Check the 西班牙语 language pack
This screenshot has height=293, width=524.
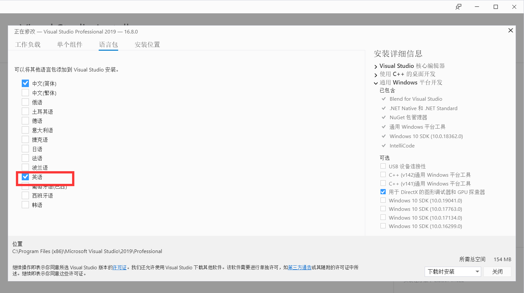25,196
